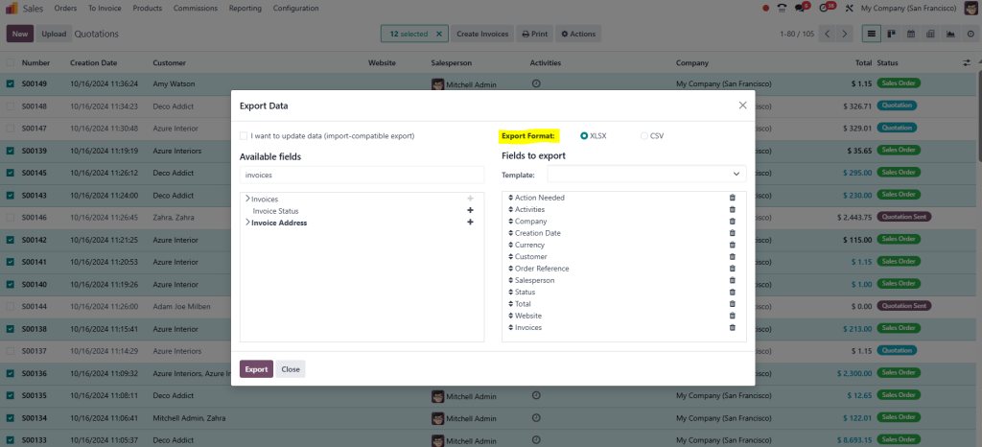This screenshot has height=447, width=982.
Task: Remove Activities field via trash icon
Action: 732,210
